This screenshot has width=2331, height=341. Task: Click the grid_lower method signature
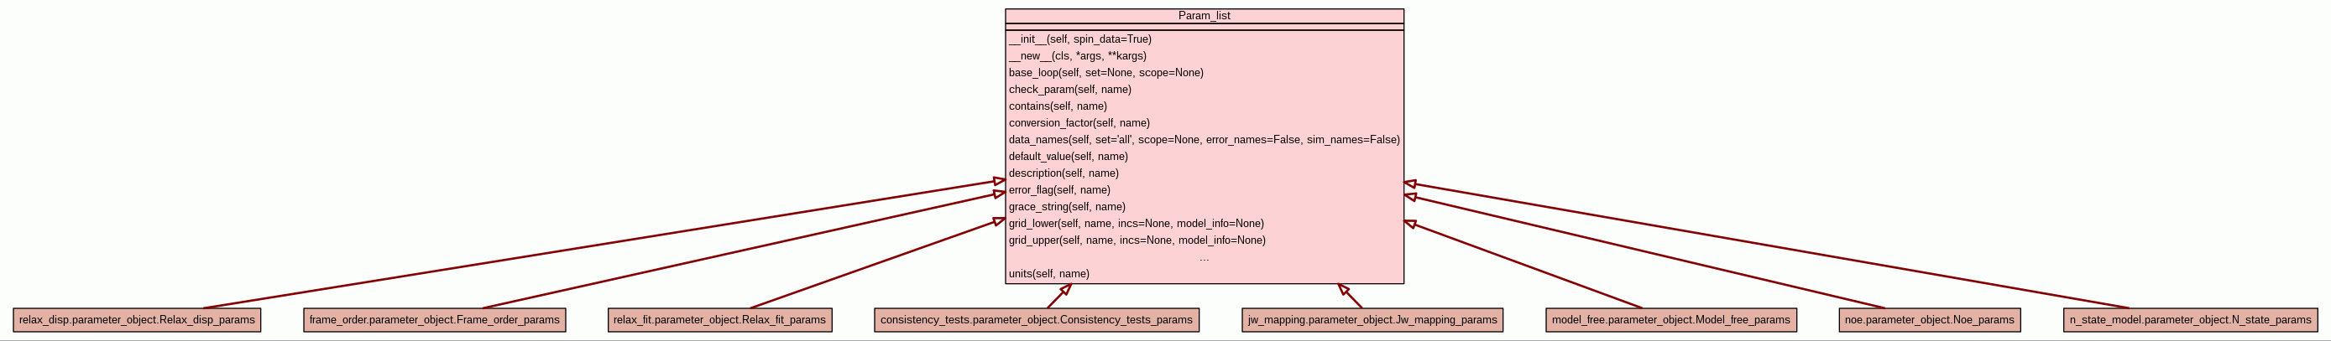pos(1136,224)
